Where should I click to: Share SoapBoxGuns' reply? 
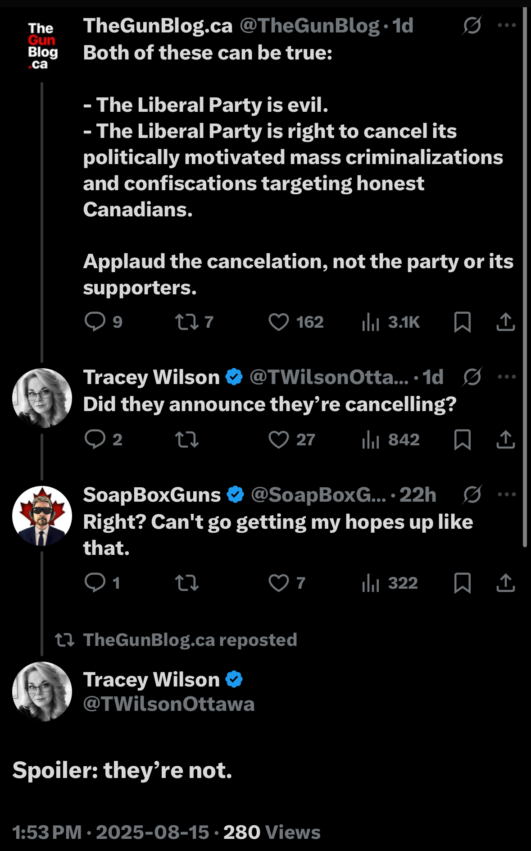coord(505,583)
